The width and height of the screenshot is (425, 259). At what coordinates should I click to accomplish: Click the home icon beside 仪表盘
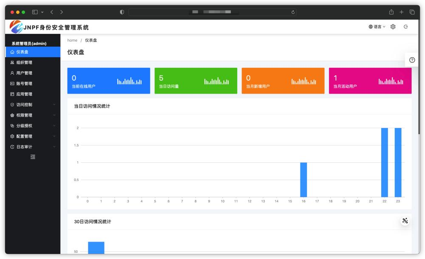12,52
